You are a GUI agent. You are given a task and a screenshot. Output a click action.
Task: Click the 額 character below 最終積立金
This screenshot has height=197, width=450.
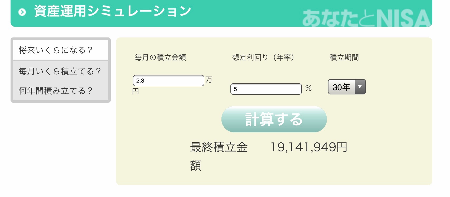[x=196, y=166]
